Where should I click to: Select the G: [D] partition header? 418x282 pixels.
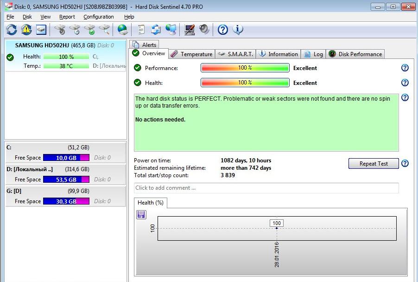66,191
